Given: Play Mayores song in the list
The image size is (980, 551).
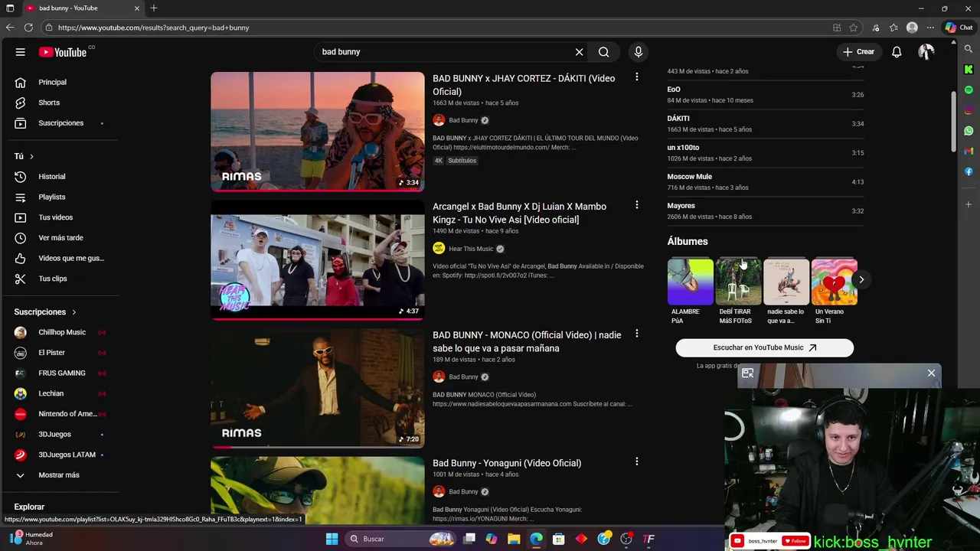Looking at the screenshot, I should click(765, 210).
